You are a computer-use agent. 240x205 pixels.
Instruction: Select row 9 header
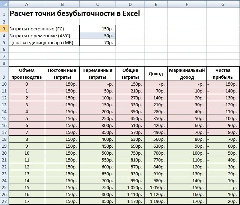click(4, 74)
